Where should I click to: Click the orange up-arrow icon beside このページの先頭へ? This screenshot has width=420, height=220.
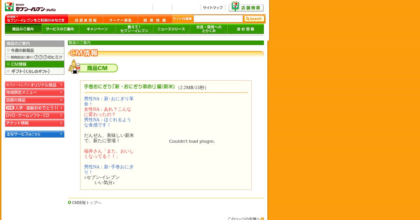tap(262, 219)
